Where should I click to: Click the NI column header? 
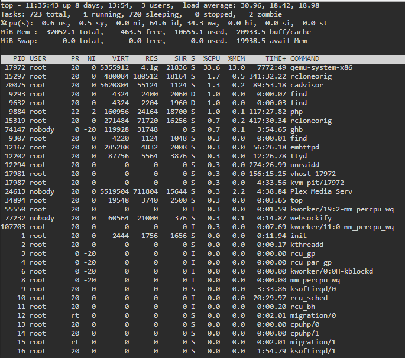92,59
